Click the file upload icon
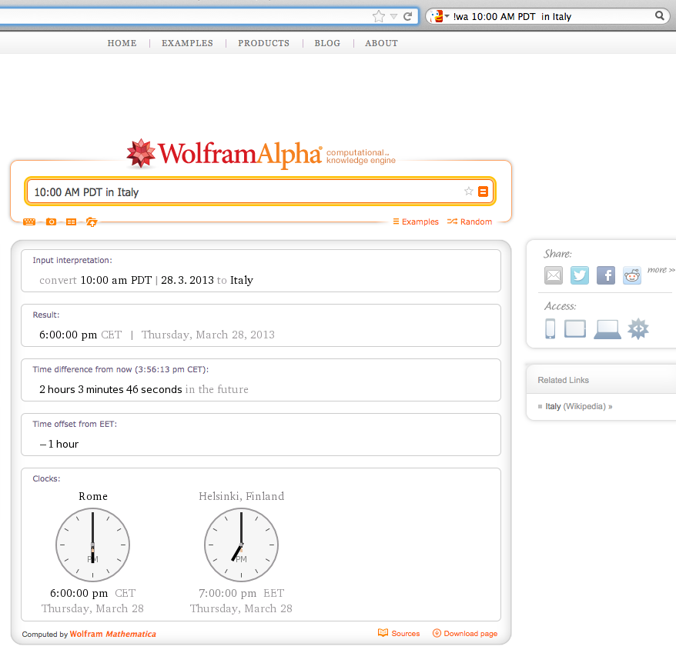 click(x=92, y=222)
